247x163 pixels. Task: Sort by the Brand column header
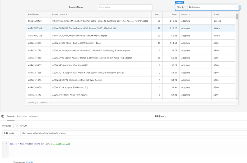click(x=223, y=14)
